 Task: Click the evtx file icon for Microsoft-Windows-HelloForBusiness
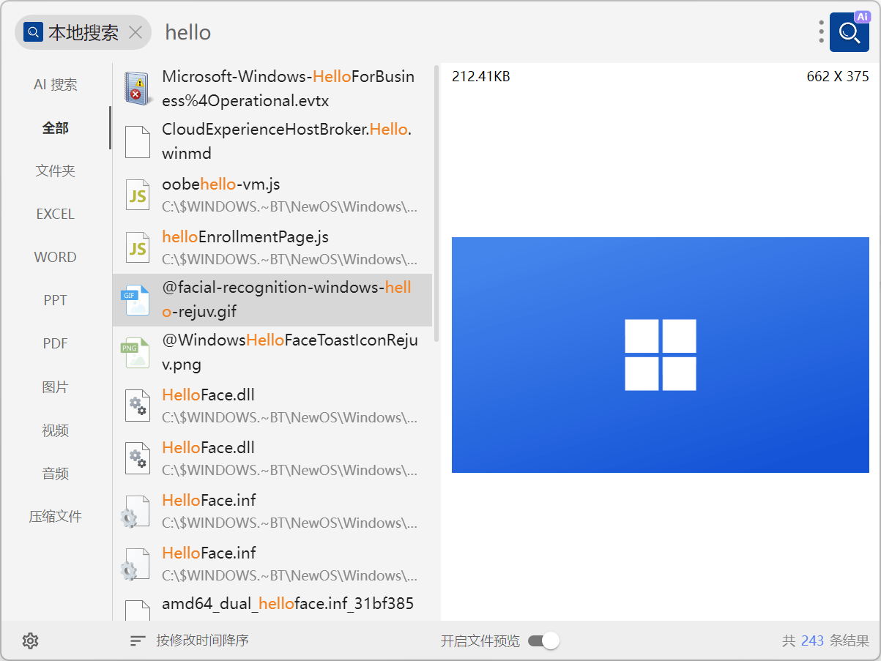pos(137,89)
